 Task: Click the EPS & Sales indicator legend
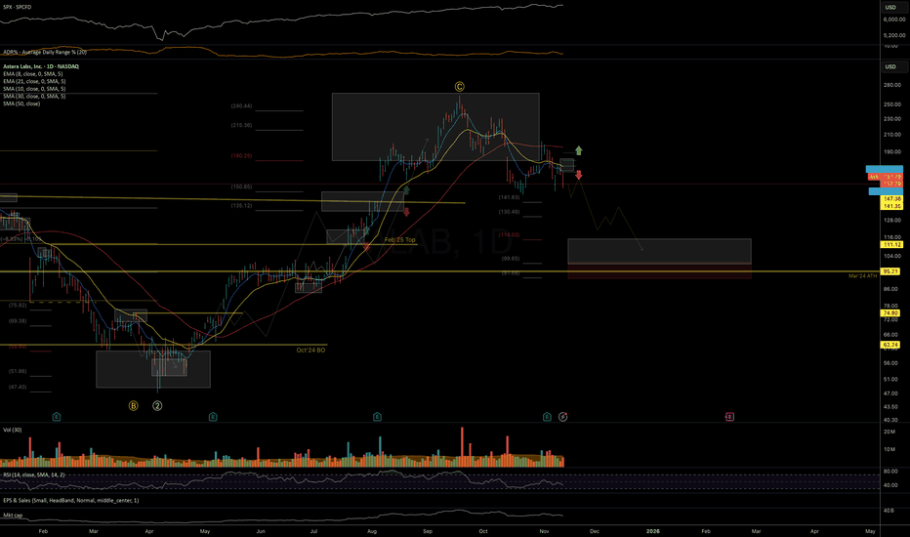coord(57,499)
